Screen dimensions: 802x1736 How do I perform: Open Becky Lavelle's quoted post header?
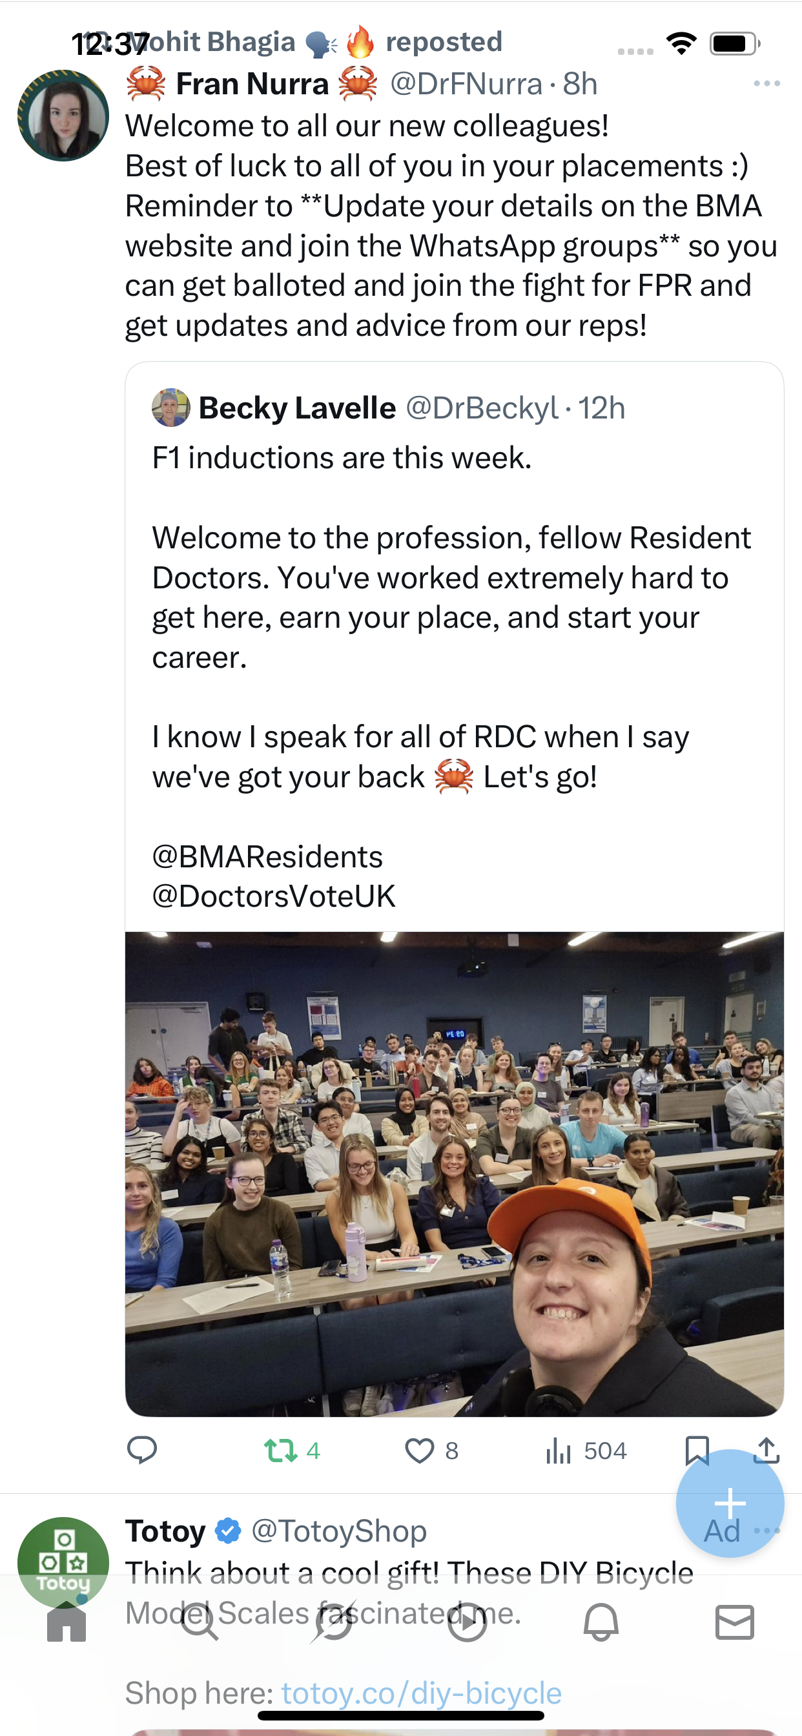(x=388, y=408)
